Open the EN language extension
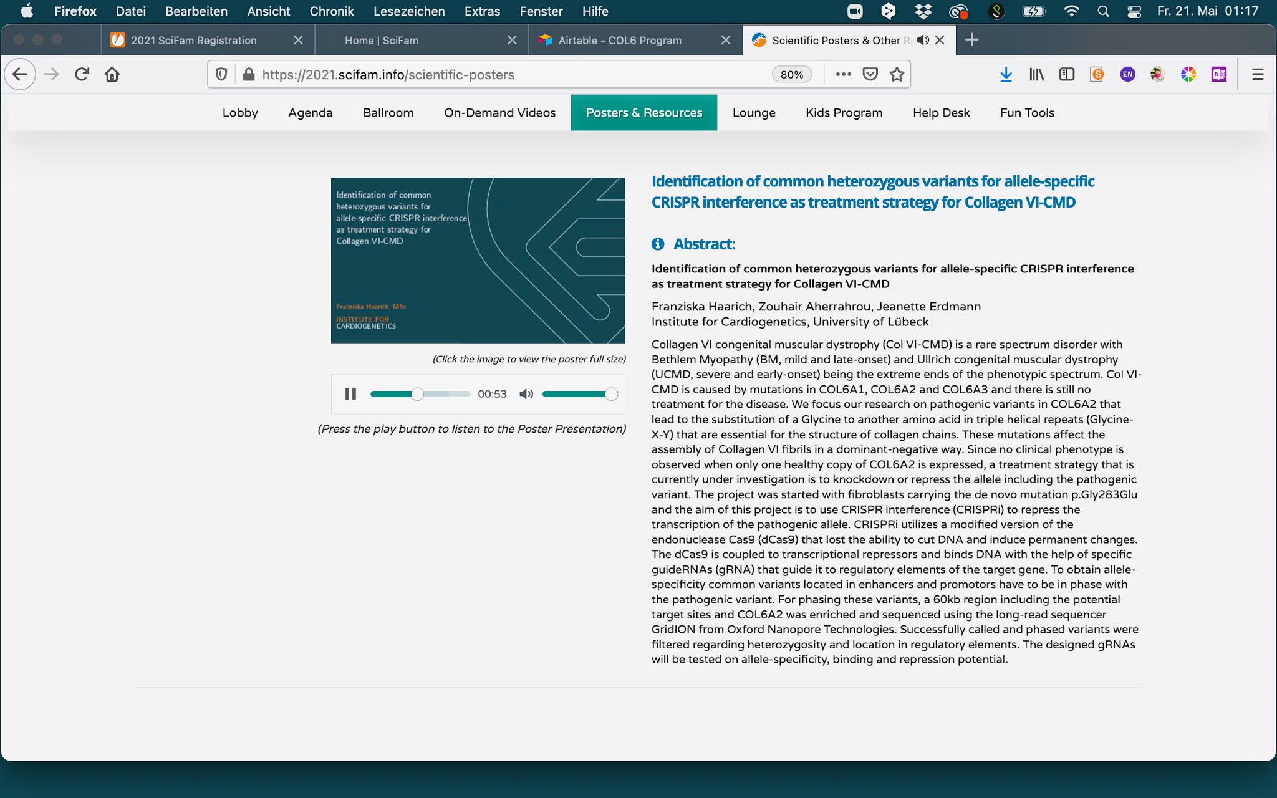The image size is (1277, 798). click(x=1127, y=74)
